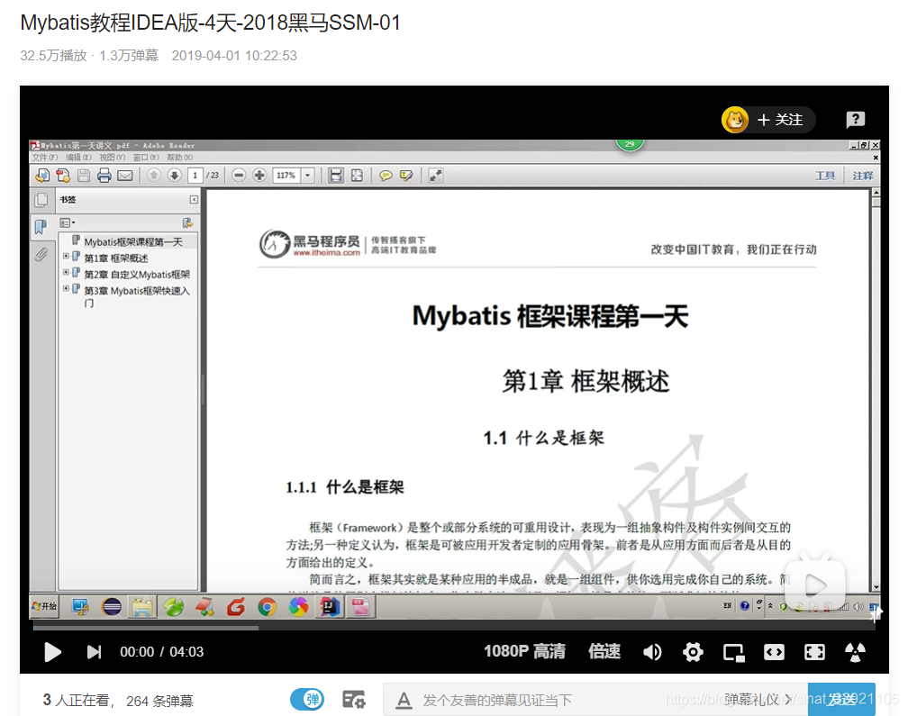Screen dimensions: 908x716
Task: Click the radiation trefoil icon in player controls
Action: coord(856,652)
